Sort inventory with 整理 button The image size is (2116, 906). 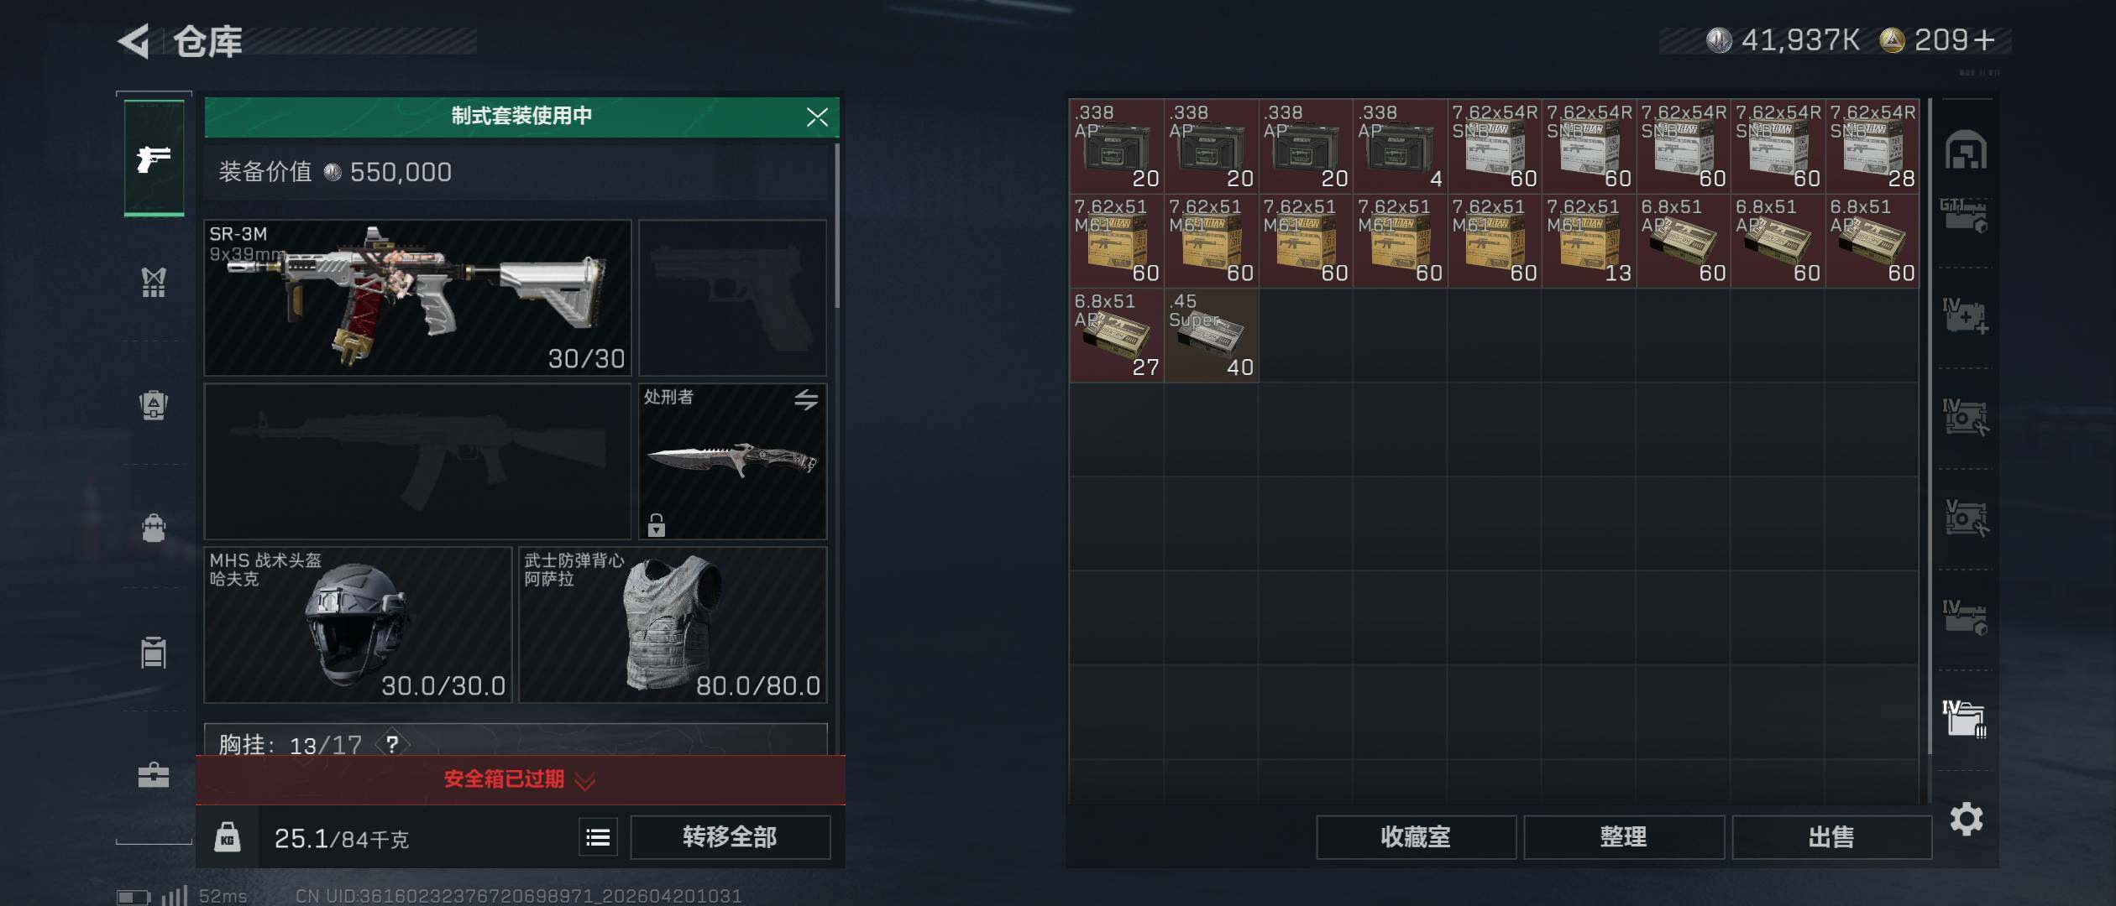click(x=1623, y=837)
